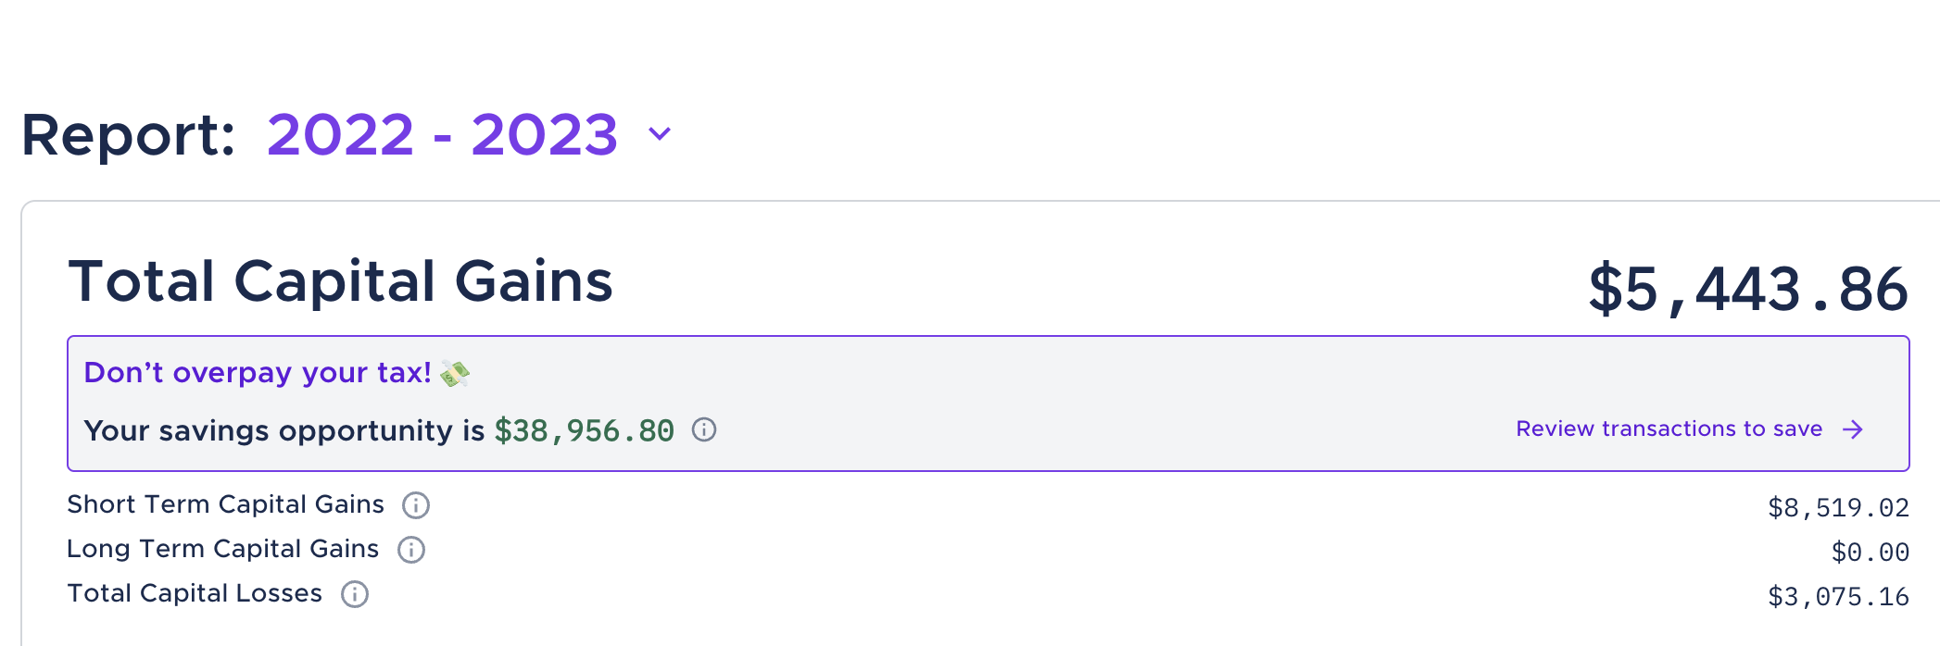Open the report year dropdown chevron
Image resolution: width=1940 pixels, height=646 pixels.
[660, 134]
